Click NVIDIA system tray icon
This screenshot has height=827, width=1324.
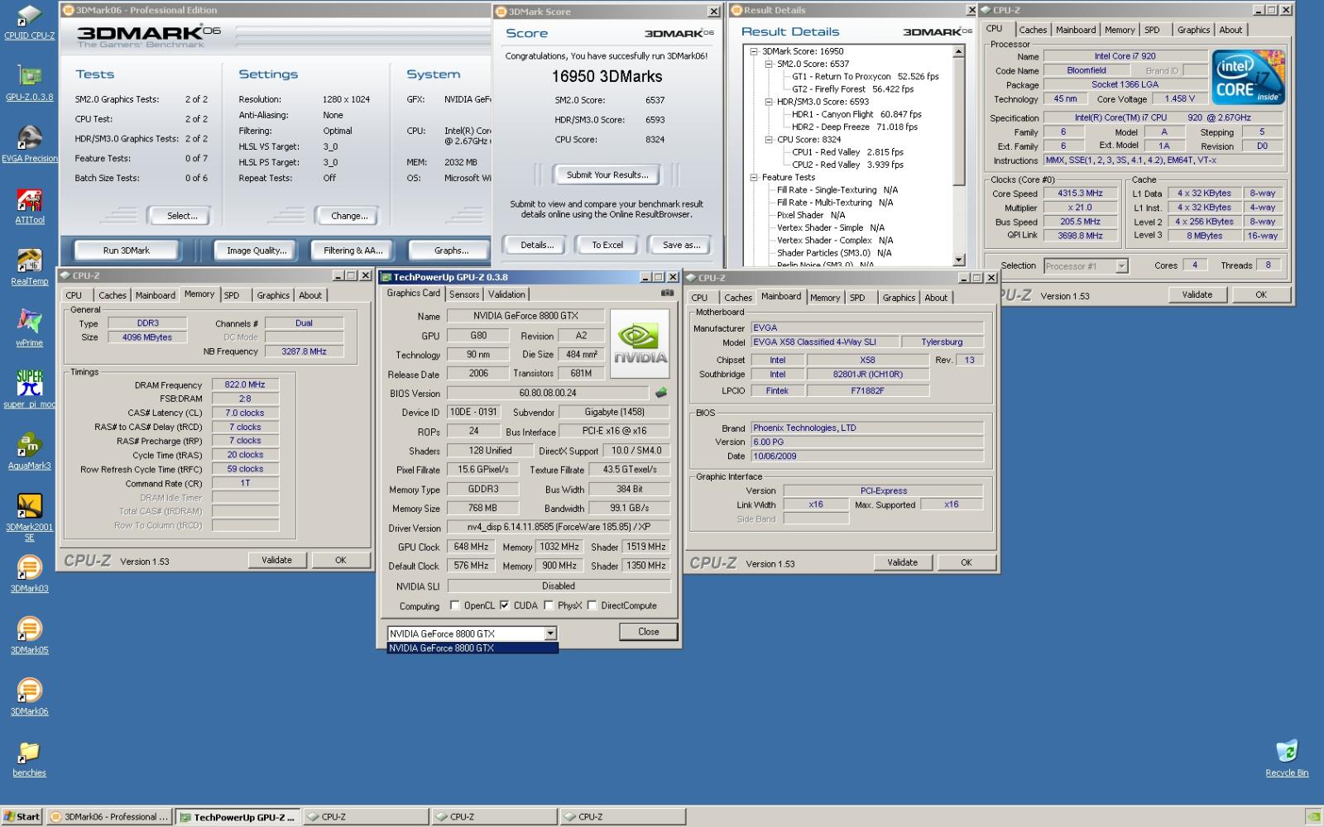click(x=1312, y=817)
